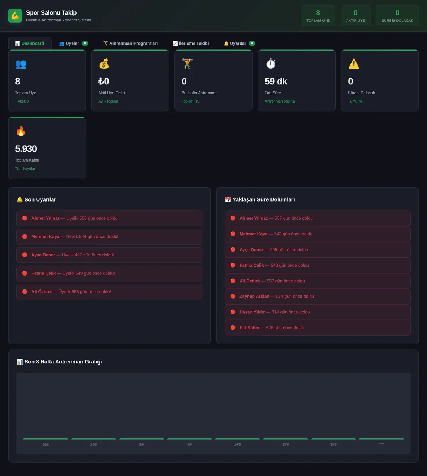Click the bell icon beside Son Uyarılar heading

coord(20,199)
